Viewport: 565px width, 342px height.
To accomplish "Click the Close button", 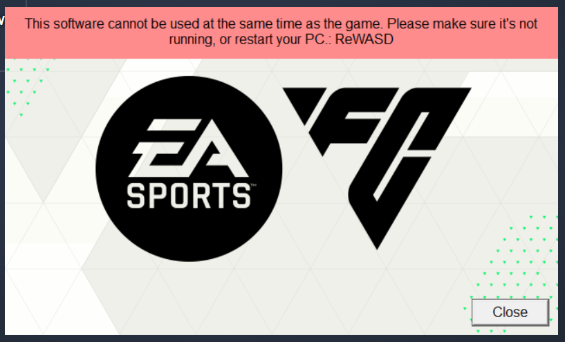I will click(x=510, y=312).
